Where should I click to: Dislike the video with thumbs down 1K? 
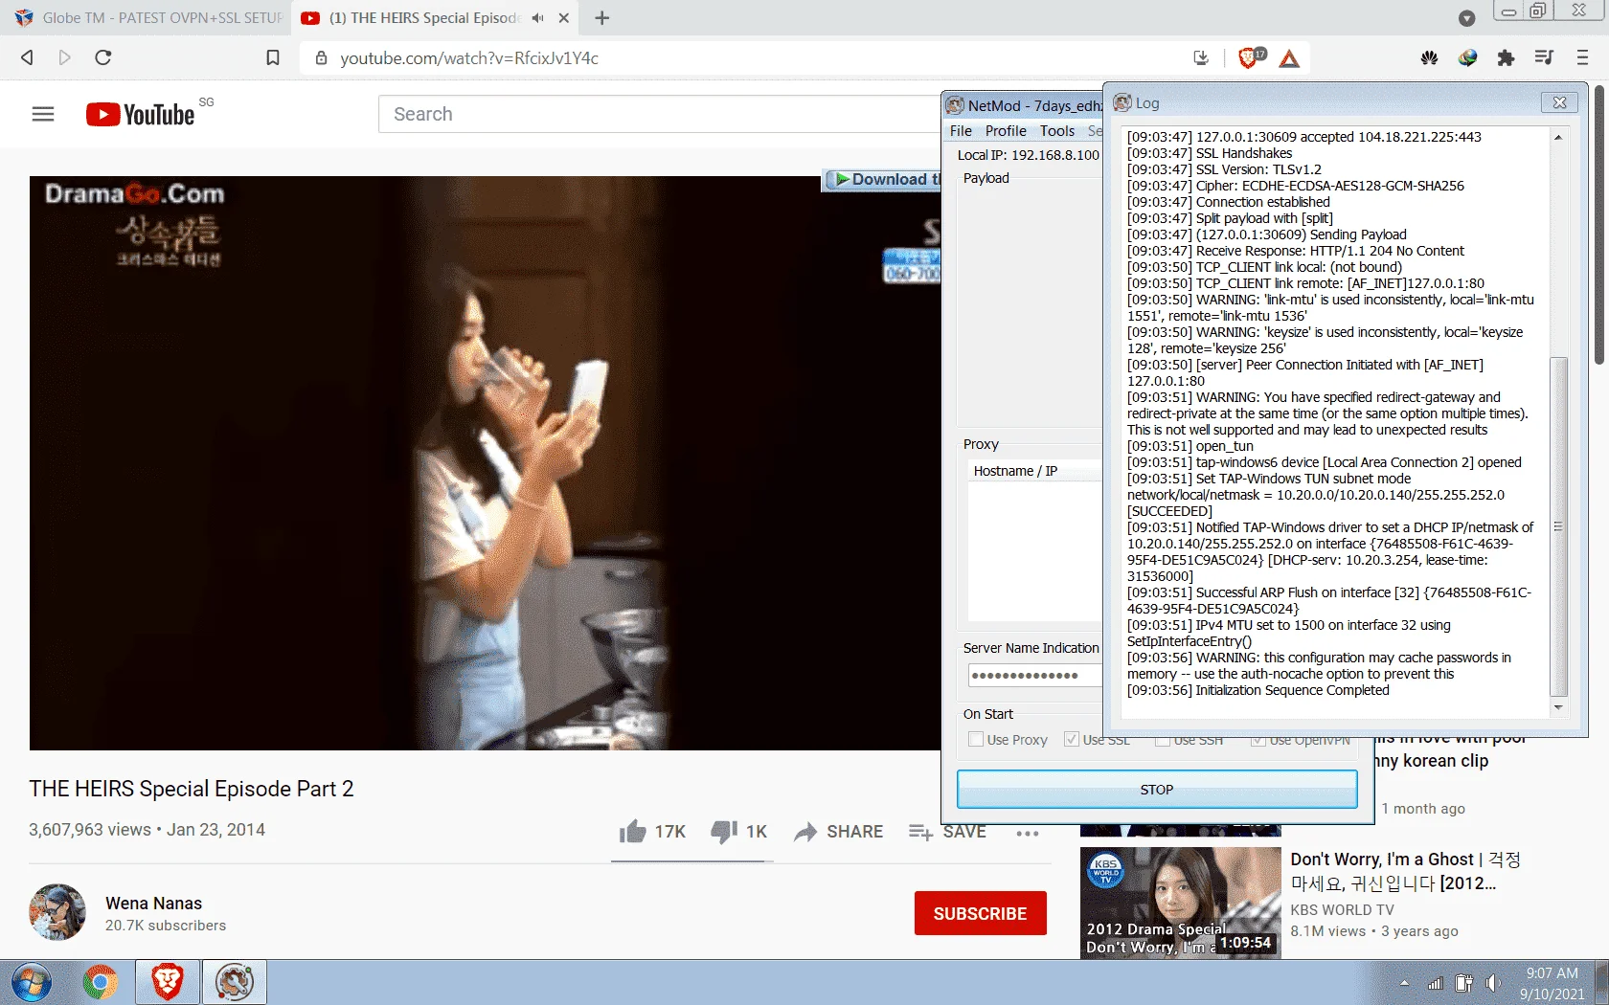coord(738,832)
